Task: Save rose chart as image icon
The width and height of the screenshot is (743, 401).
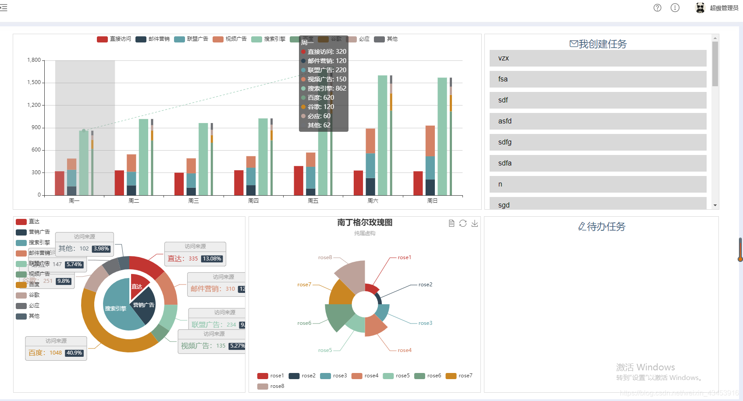Action: tap(475, 223)
